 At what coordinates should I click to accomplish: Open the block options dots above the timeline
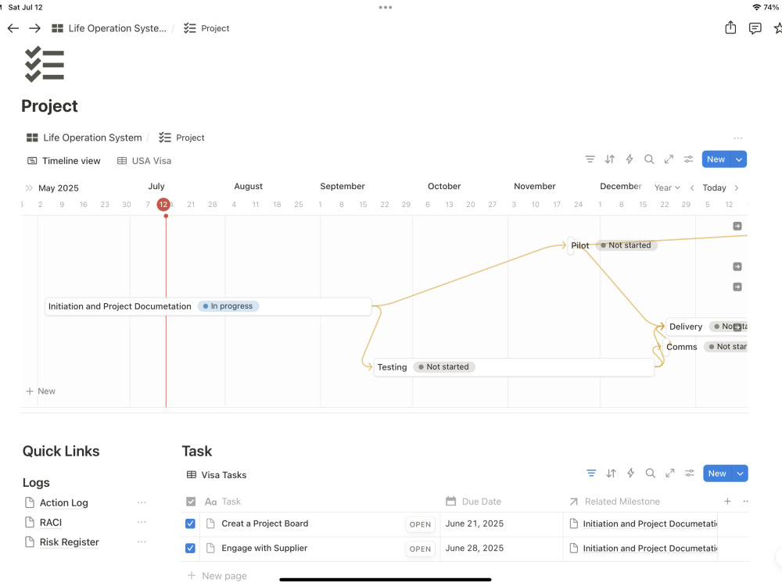(738, 138)
